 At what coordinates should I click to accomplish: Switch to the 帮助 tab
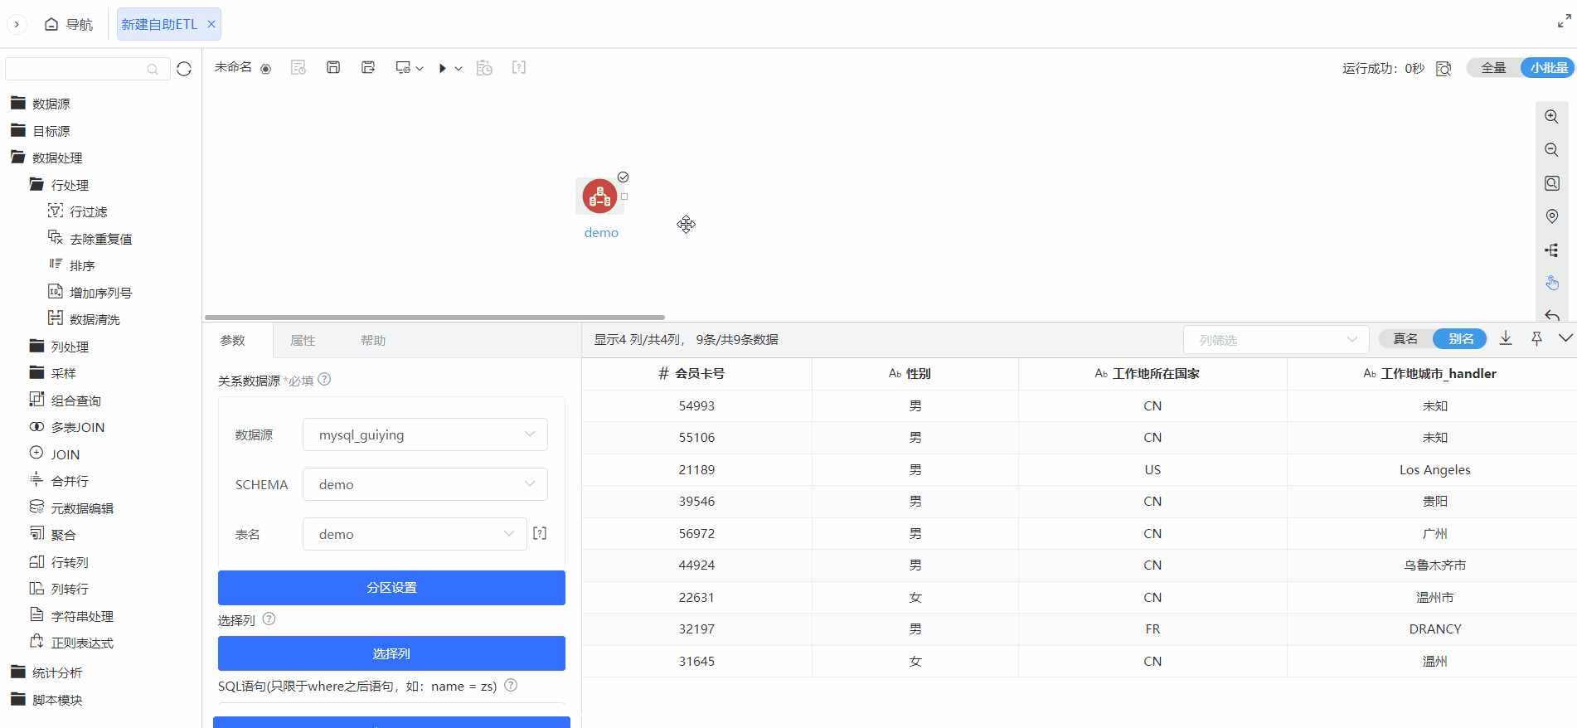point(373,341)
